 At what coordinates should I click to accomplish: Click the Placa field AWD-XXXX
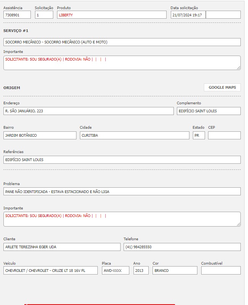(x=115, y=271)
